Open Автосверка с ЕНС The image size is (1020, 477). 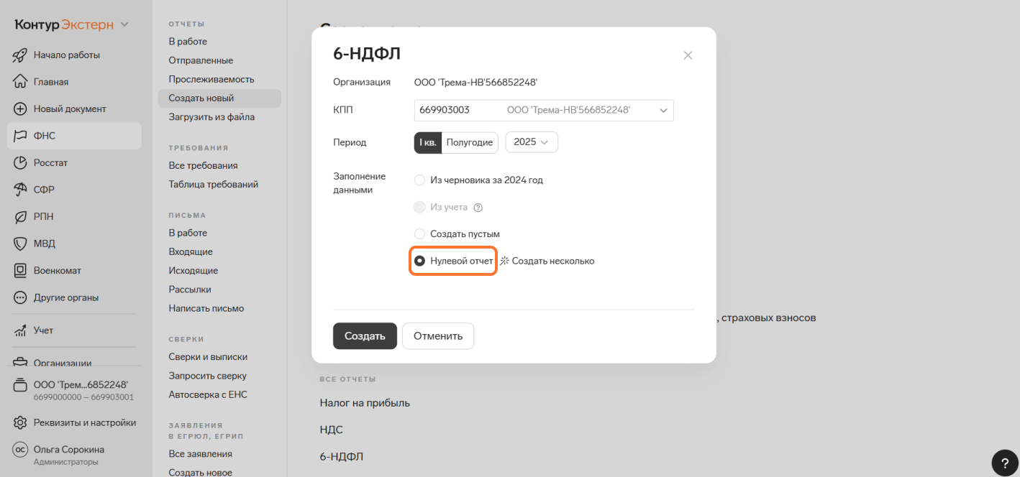click(208, 394)
